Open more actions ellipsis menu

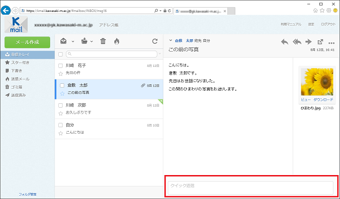tap(331, 43)
